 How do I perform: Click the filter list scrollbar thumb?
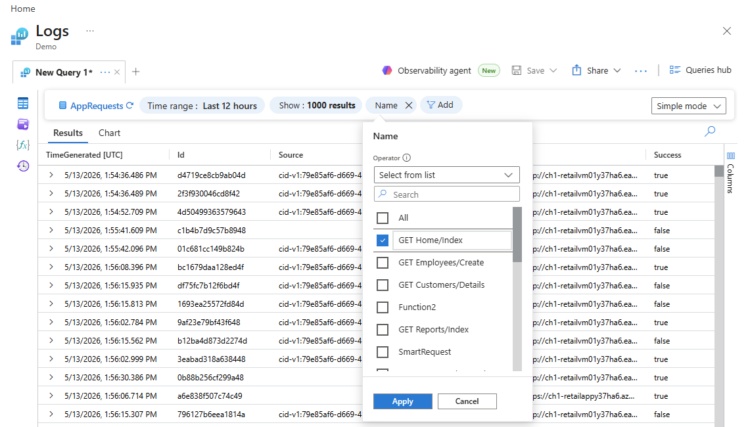pos(517,235)
